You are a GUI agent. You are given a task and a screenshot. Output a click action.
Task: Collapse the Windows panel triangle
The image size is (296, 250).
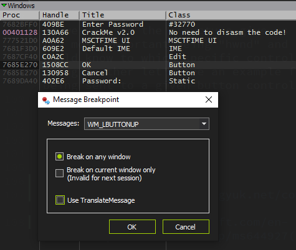4,5
